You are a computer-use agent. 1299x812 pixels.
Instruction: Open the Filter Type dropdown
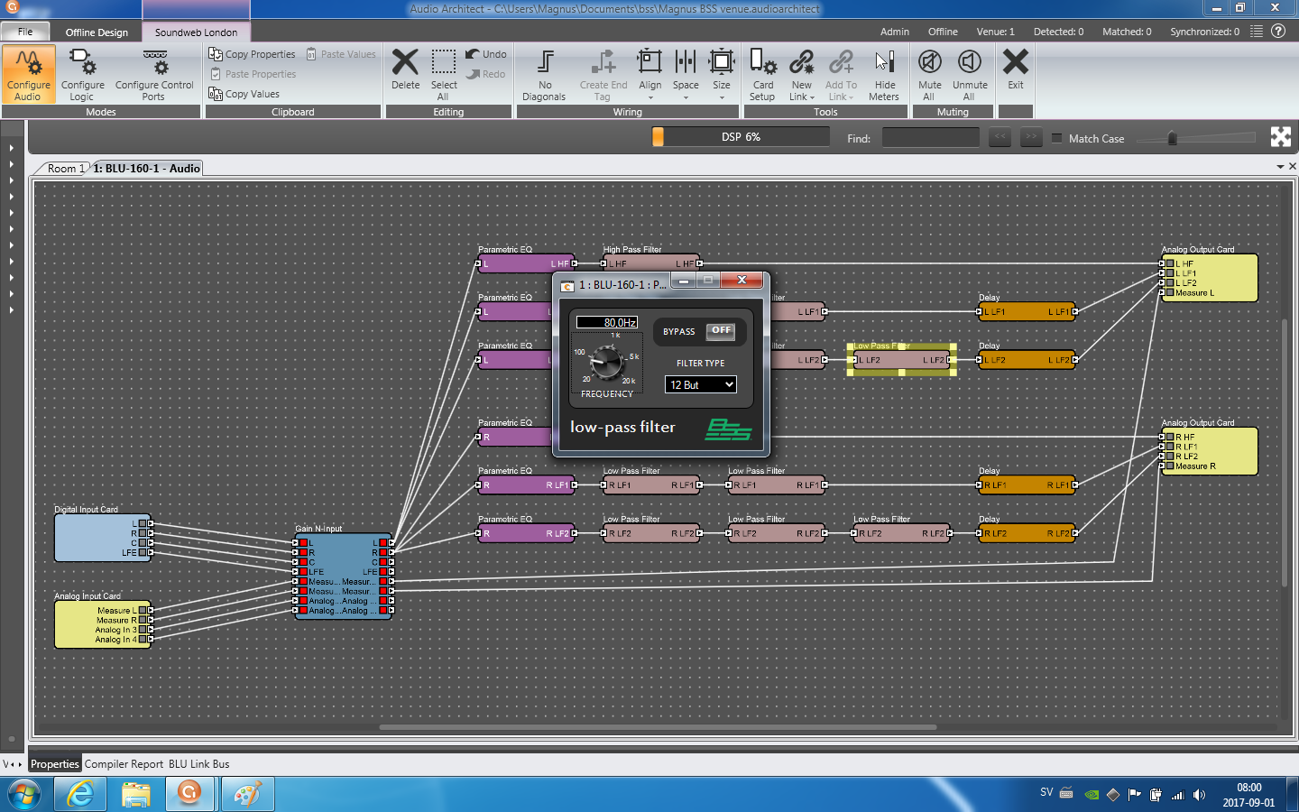[x=701, y=384]
